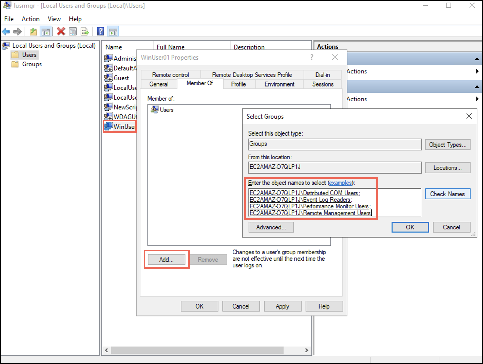Expand the first More Actions submenu arrow

point(477,71)
